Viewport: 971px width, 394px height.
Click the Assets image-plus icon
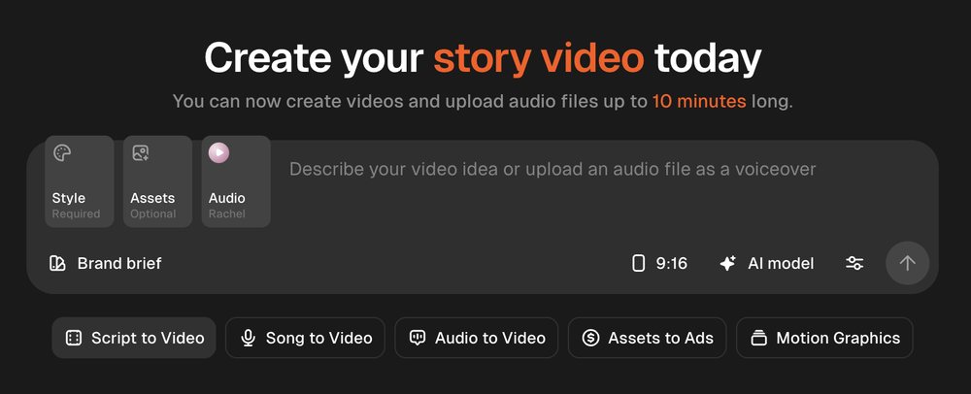pos(141,152)
